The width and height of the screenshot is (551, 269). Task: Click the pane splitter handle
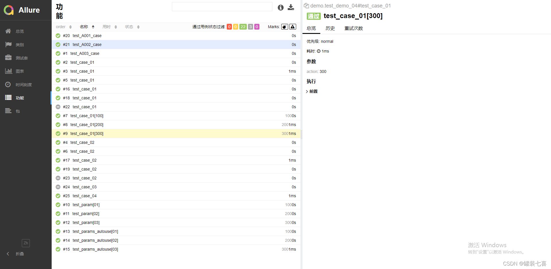click(x=301, y=134)
